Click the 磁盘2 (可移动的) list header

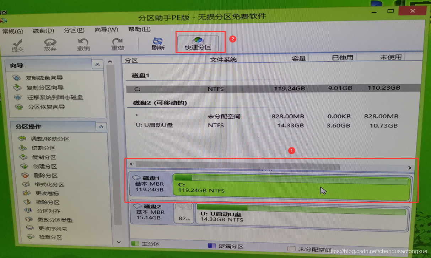[x=160, y=103]
